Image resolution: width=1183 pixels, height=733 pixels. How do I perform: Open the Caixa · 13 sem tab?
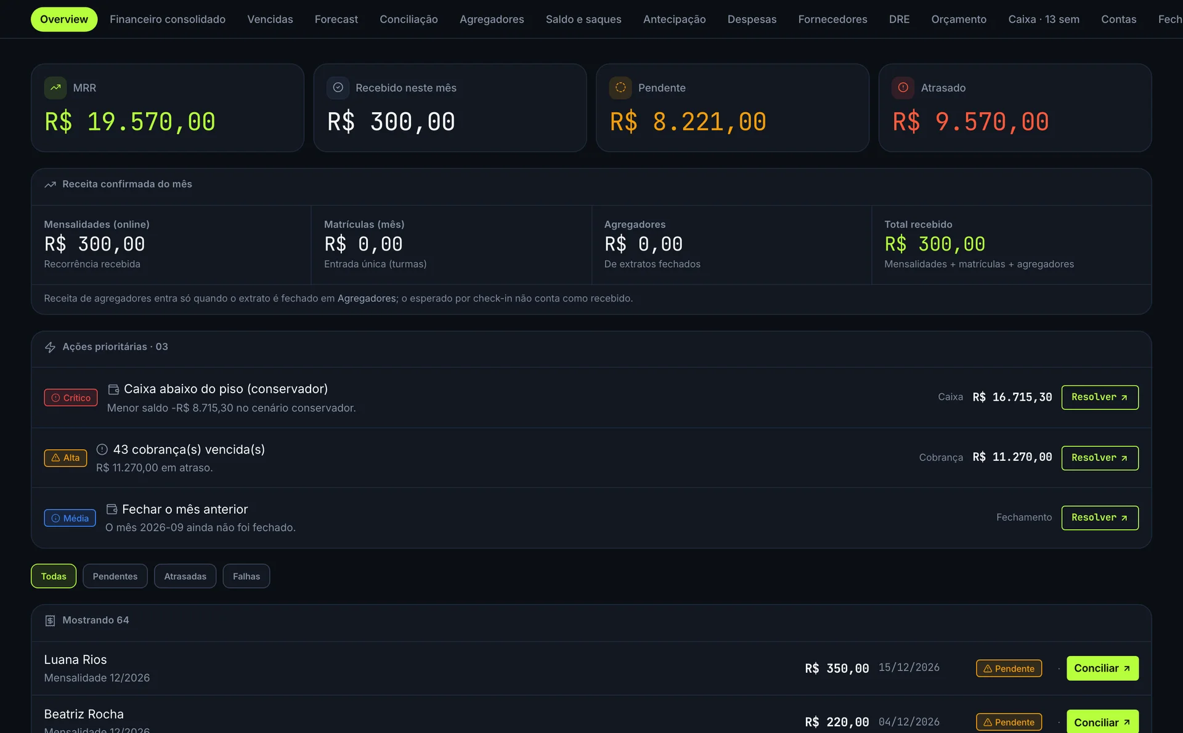point(1044,19)
